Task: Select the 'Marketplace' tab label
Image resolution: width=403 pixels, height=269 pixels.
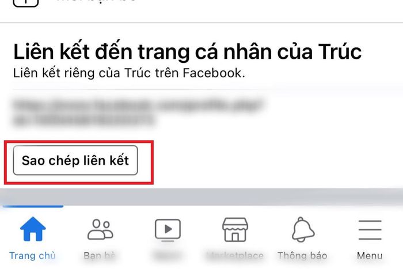Action: pyautogui.click(x=235, y=256)
